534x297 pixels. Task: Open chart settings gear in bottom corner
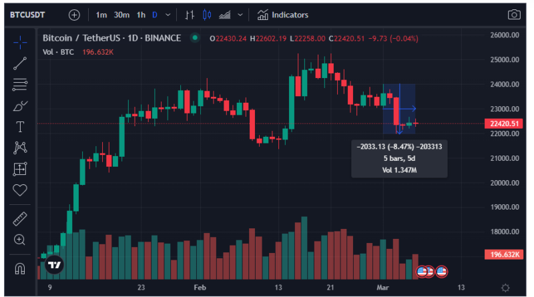click(505, 288)
